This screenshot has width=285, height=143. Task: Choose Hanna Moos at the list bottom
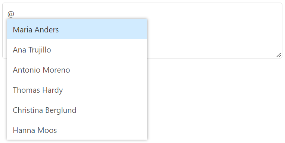tap(77, 130)
